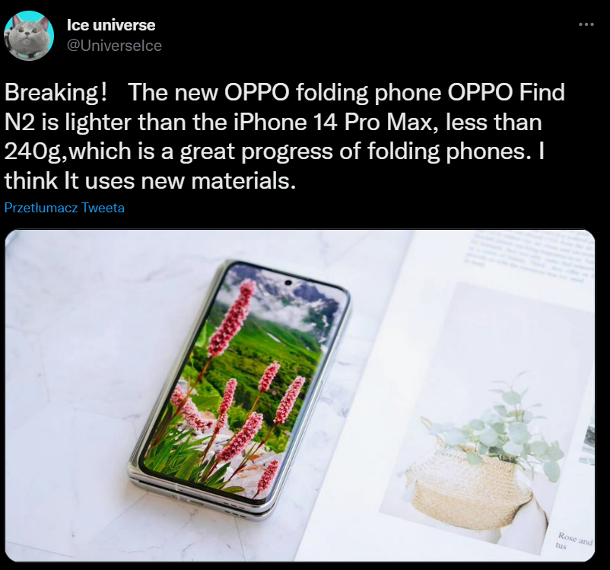The width and height of the screenshot is (610, 570).
Task: Open the @UniverseIce handle profile
Action: 114,46
